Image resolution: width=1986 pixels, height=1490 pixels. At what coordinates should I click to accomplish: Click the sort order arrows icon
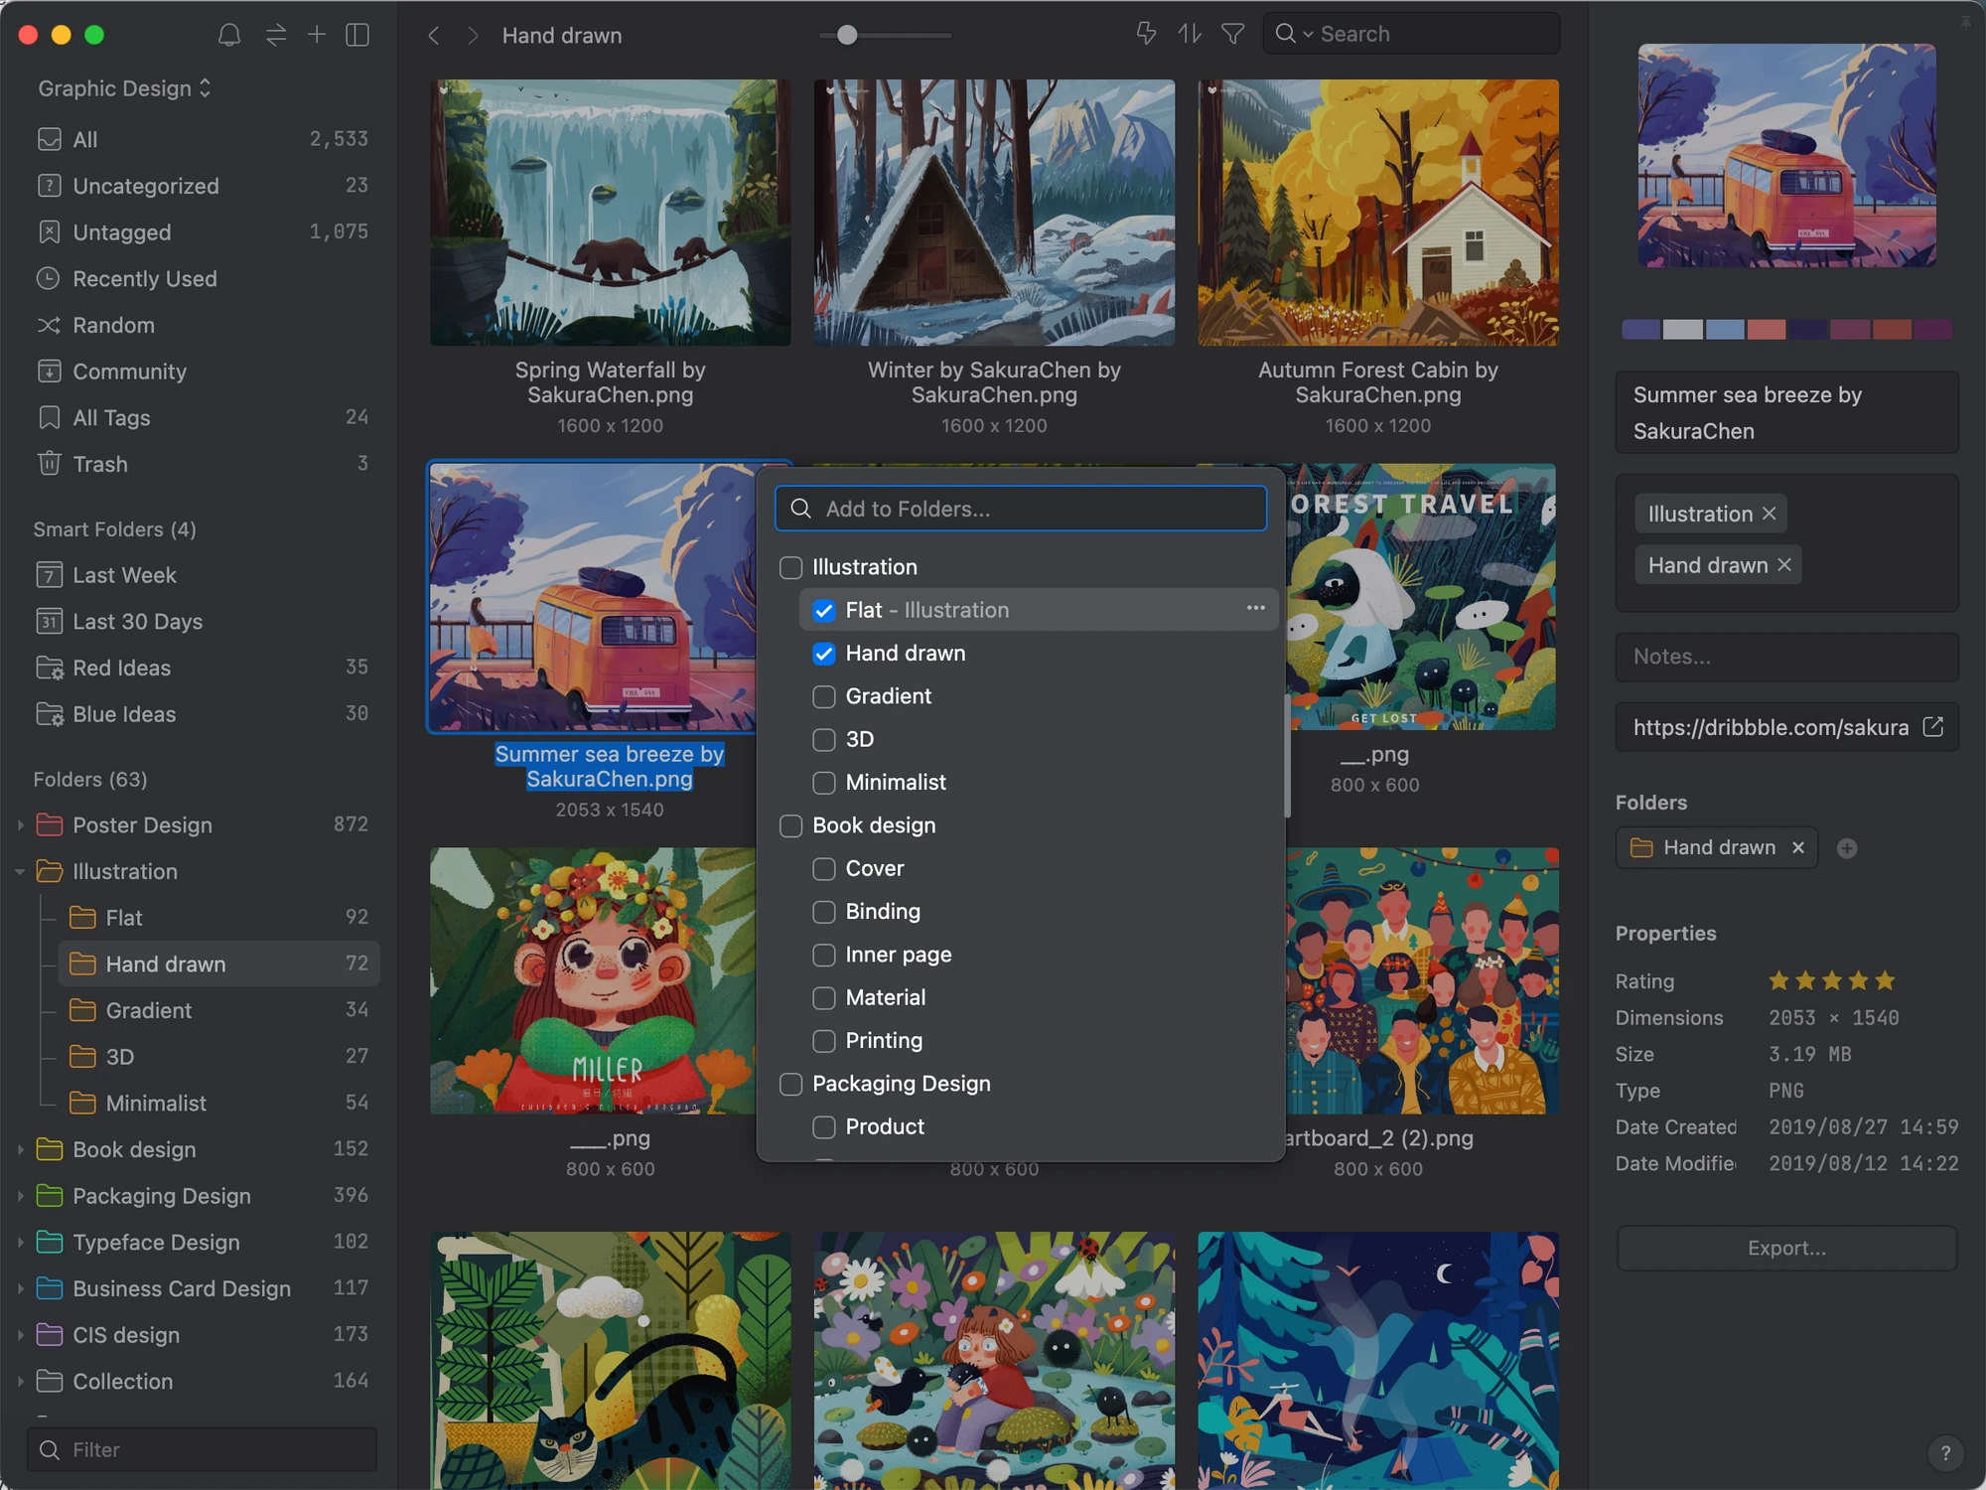point(1188,33)
